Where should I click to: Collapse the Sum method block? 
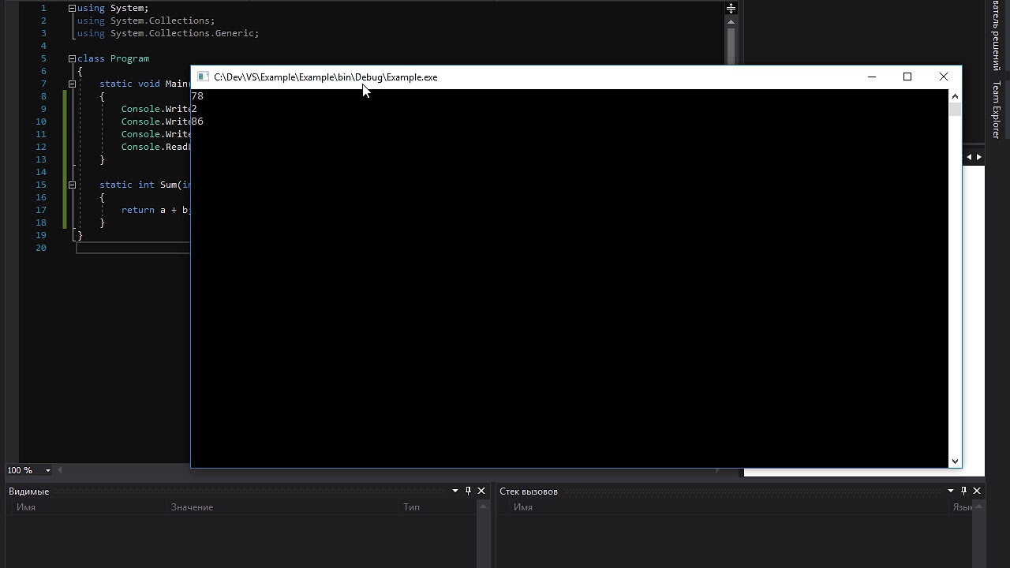click(72, 185)
